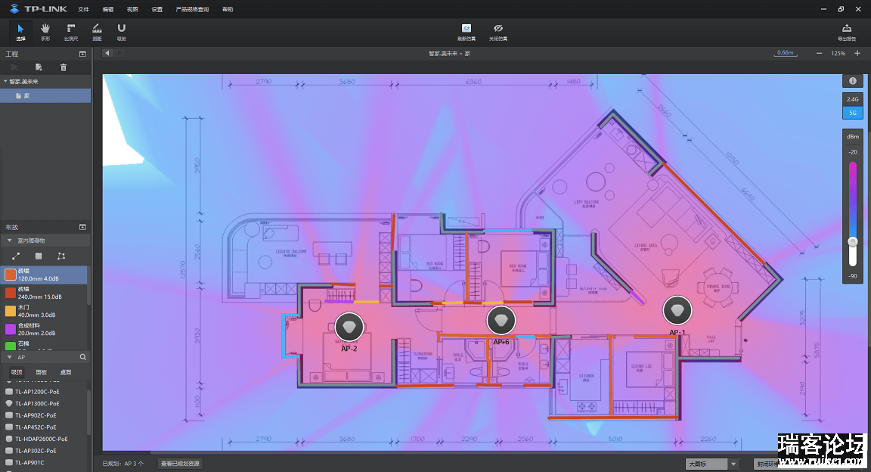The height and width of the screenshot is (472, 871).
Task: Open the 产品规格查询 product spec menu
Action: point(192,9)
